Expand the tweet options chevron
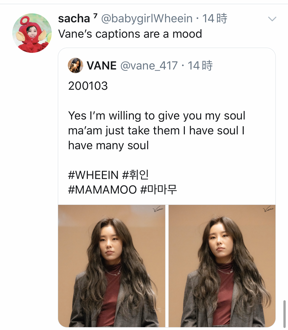The image size is (288, 330). click(272, 19)
